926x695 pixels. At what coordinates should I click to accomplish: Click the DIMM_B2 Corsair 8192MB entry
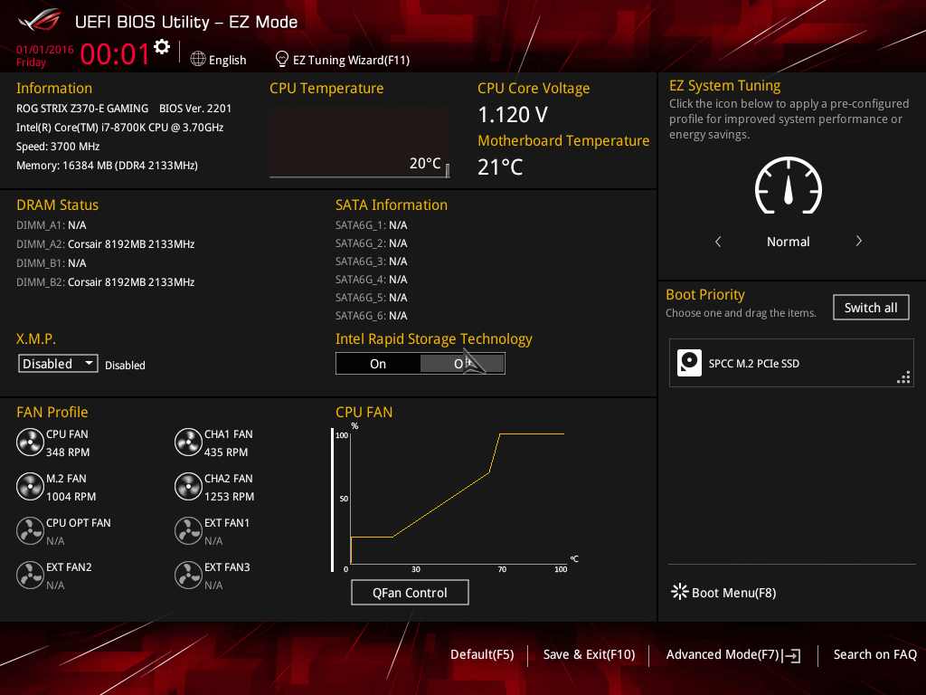click(106, 282)
